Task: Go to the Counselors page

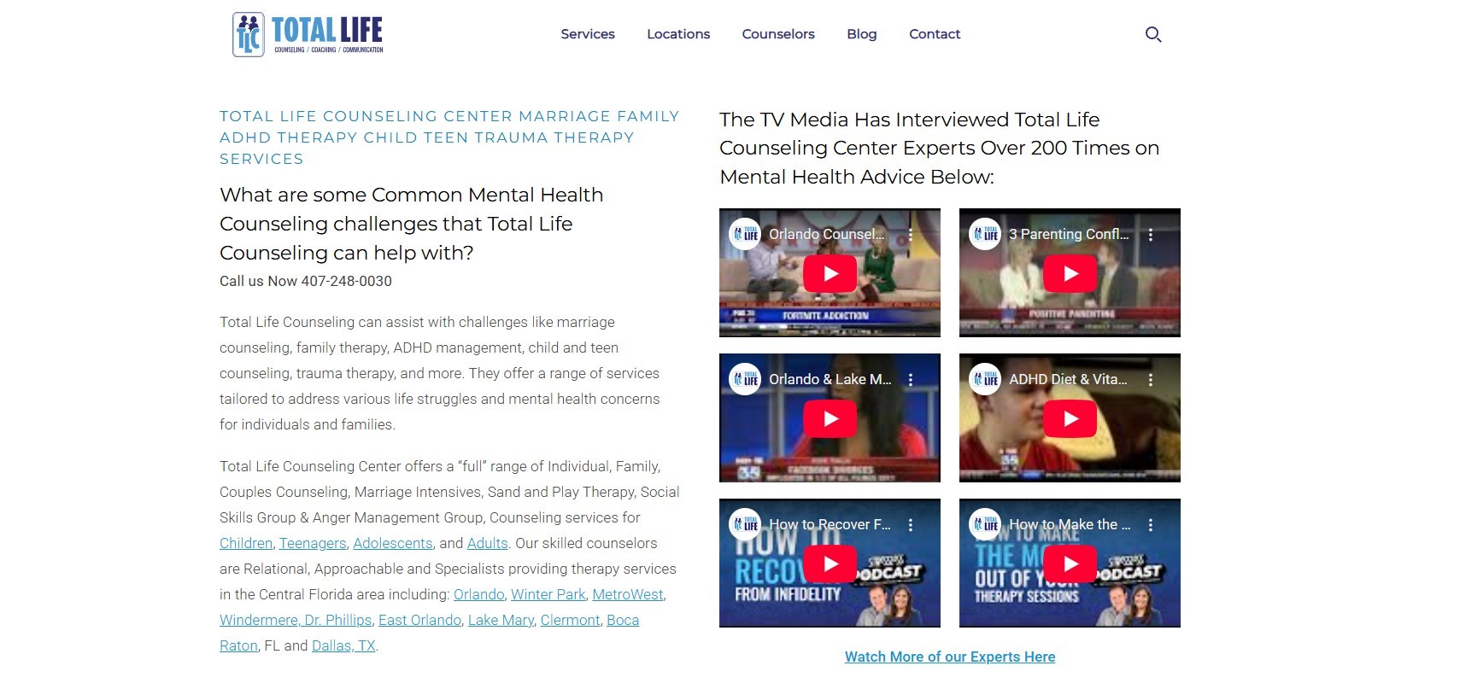Action: 778,34
